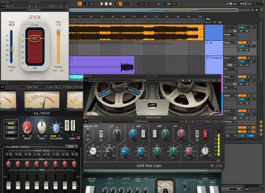Adjust RVox Comp threshold handle at -8.7
This screenshot has height=193, width=265.
pos(35,39)
